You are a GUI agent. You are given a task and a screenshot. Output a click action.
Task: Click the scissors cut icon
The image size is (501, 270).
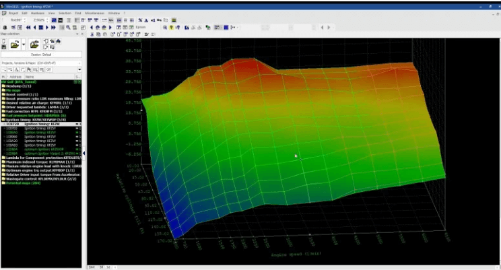click(92, 34)
